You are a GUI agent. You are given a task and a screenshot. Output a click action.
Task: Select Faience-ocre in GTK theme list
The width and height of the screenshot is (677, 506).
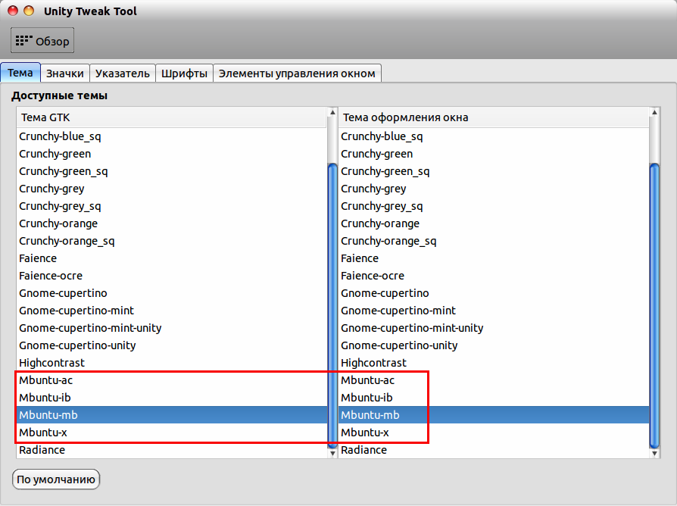click(x=171, y=276)
